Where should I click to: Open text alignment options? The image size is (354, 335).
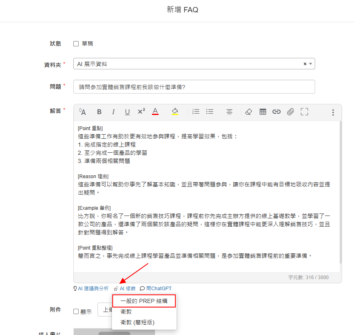pyautogui.click(x=229, y=112)
